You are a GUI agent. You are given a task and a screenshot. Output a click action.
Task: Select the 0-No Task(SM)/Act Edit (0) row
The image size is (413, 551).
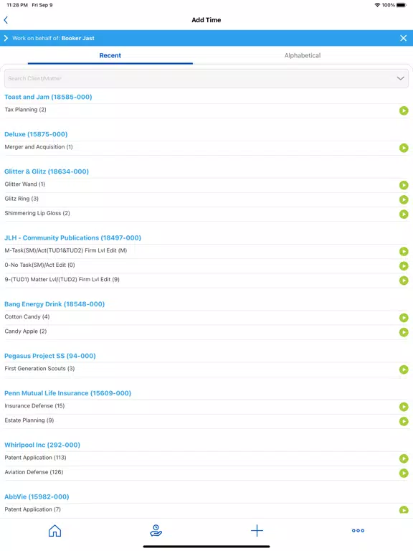click(206, 265)
